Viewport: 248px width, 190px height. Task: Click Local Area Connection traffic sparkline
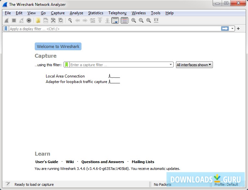pyautogui.click(x=114, y=76)
